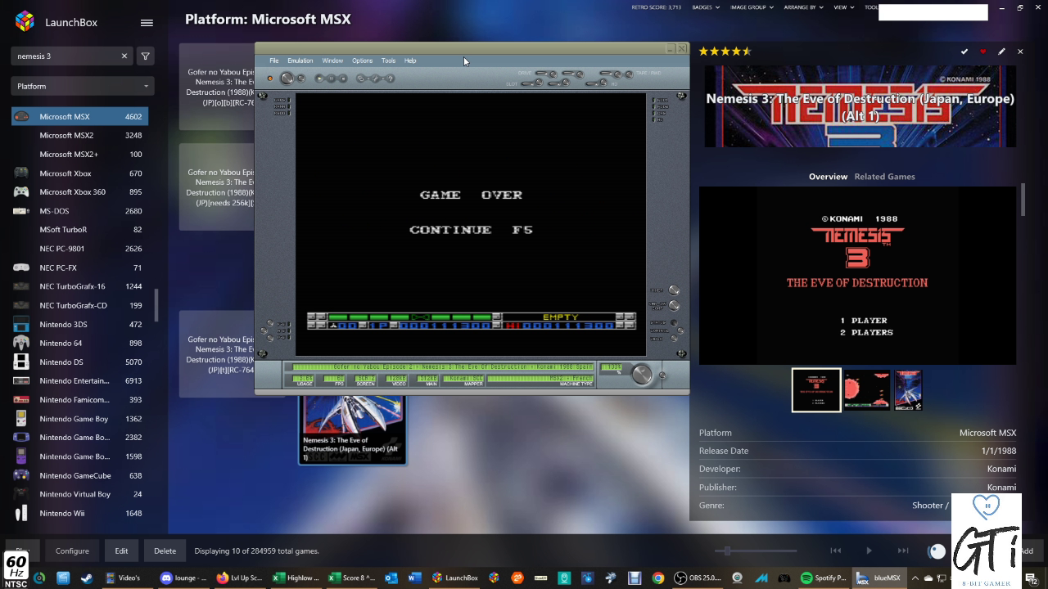1048x589 pixels.
Task: Switch to the Related Games tab
Action: click(x=884, y=177)
